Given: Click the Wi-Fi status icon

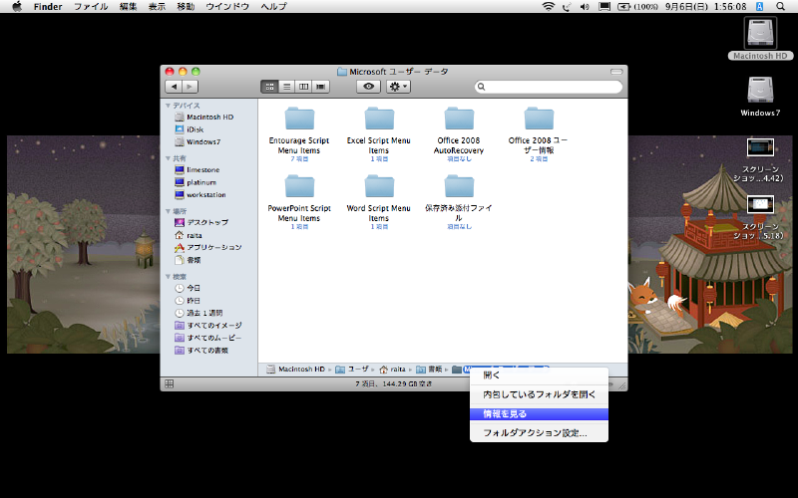Looking at the screenshot, I should [x=548, y=7].
